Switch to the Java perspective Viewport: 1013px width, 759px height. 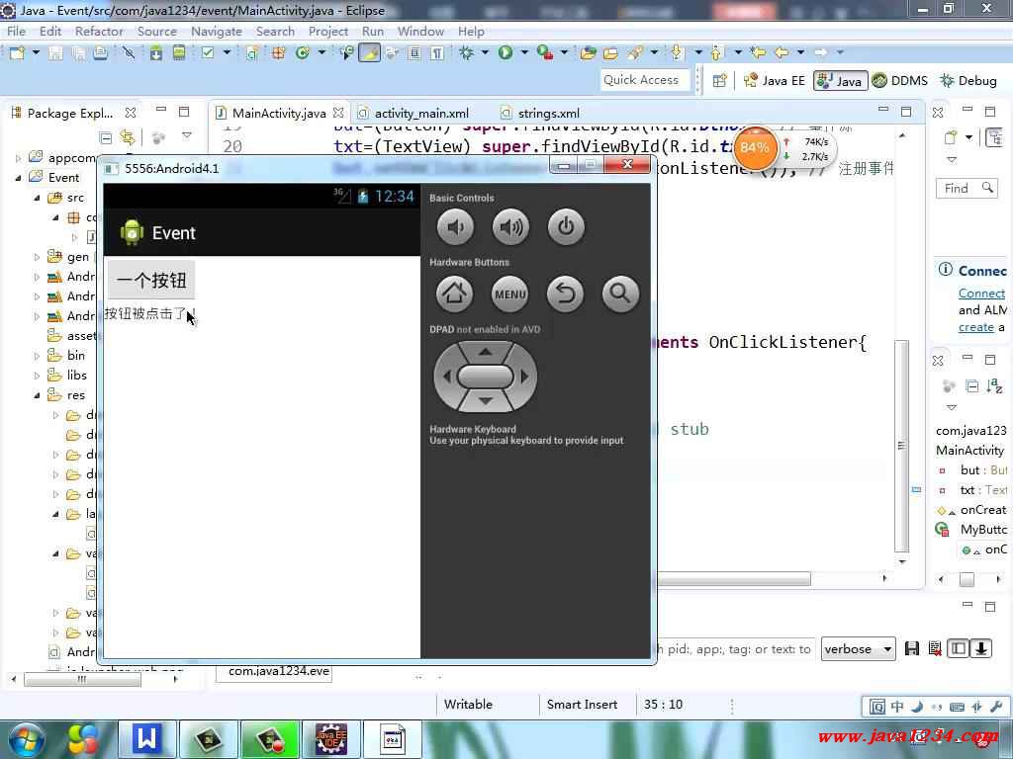(x=840, y=81)
